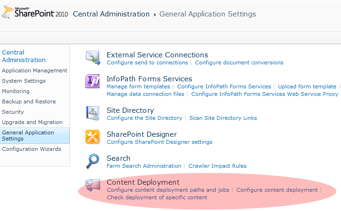Click the SharePoint 2010 logo
341x211 pixels.
pos(35,13)
